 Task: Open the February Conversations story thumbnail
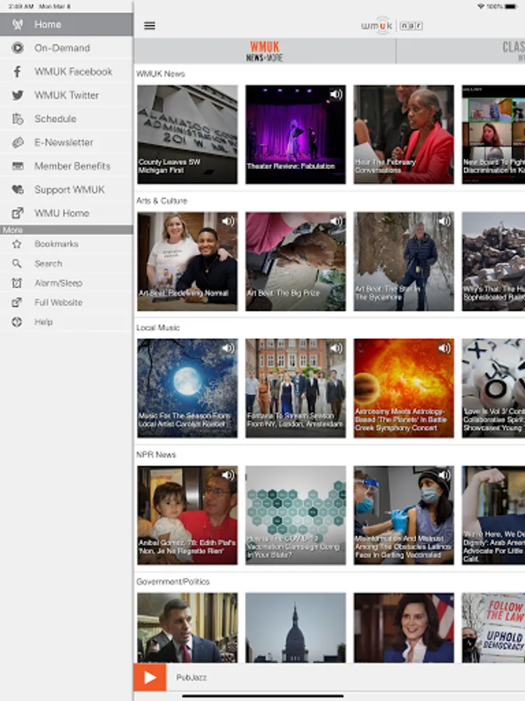pos(404,135)
